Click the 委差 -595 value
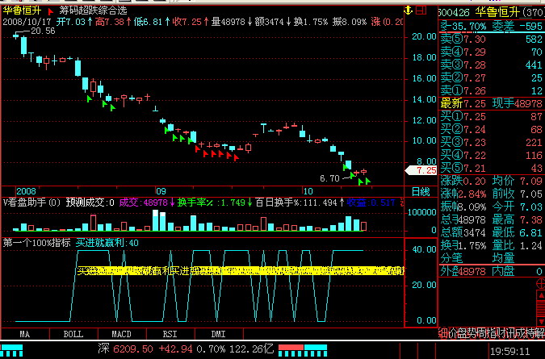This screenshot has width=545, height=359. click(518, 27)
